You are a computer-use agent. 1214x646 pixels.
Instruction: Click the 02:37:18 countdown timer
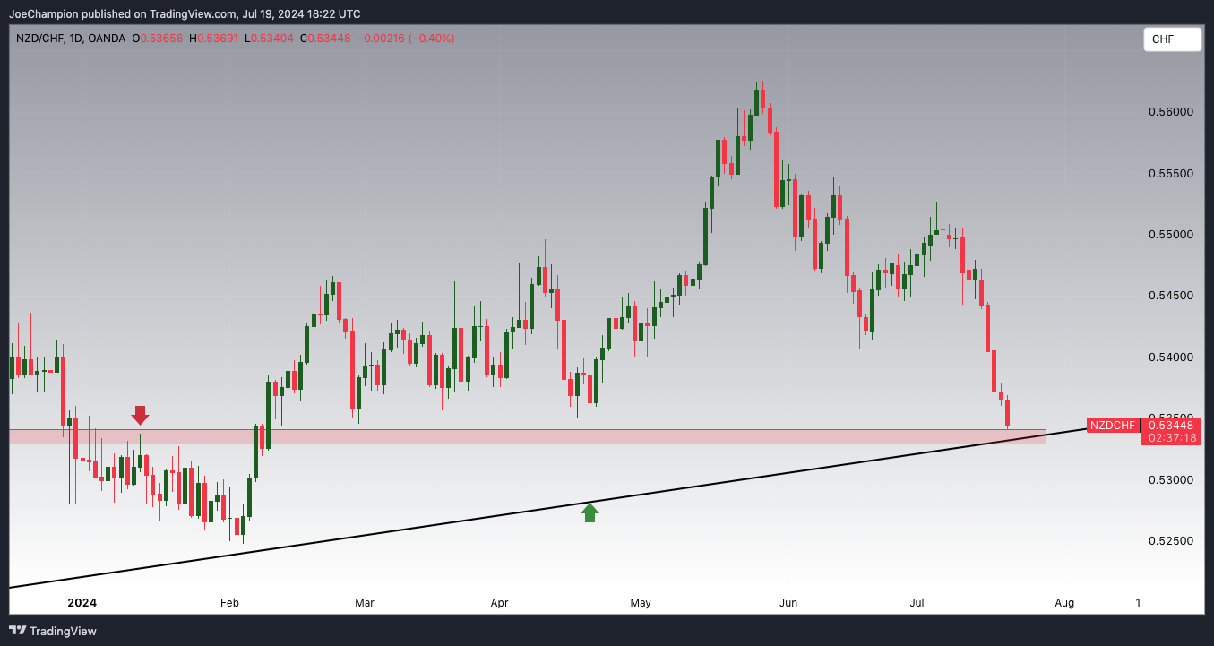pyautogui.click(x=1171, y=437)
